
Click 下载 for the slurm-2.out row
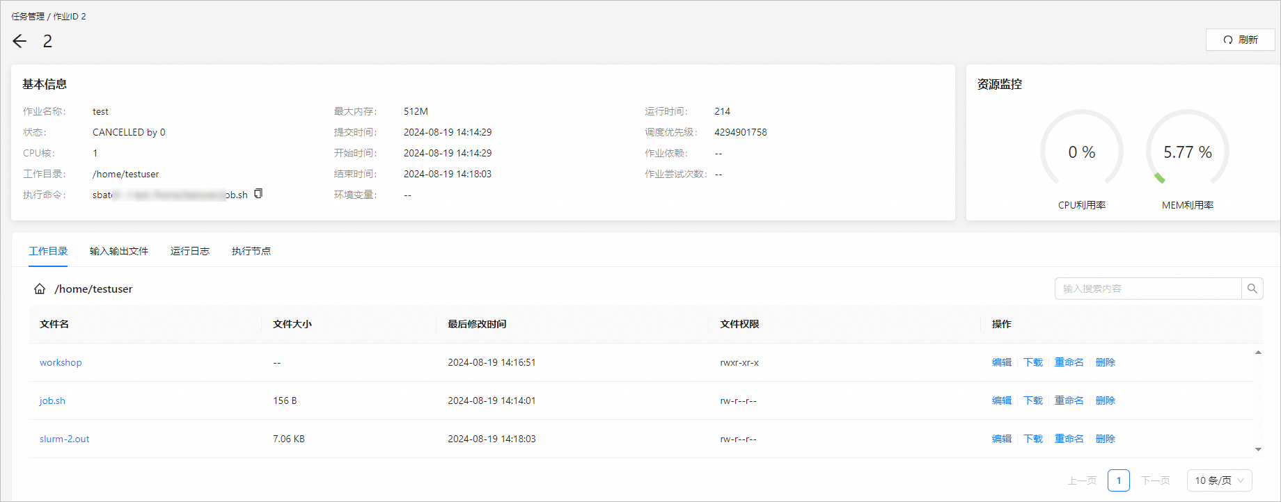(x=1033, y=439)
